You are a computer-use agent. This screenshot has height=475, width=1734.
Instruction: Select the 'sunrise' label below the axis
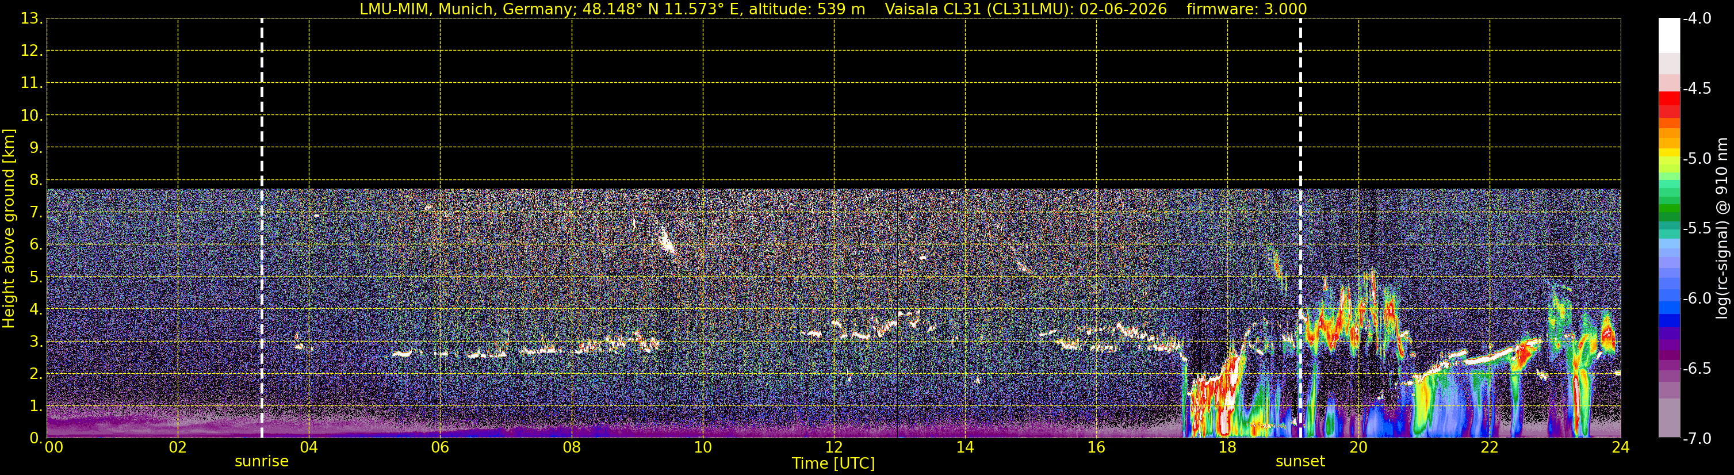coord(261,462)
